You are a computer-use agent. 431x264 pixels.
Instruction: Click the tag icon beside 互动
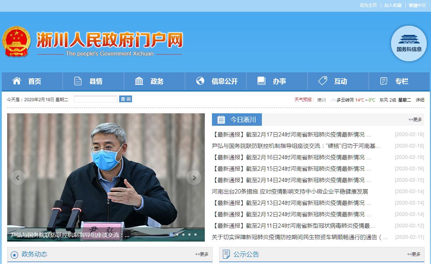tap(323, 81)
